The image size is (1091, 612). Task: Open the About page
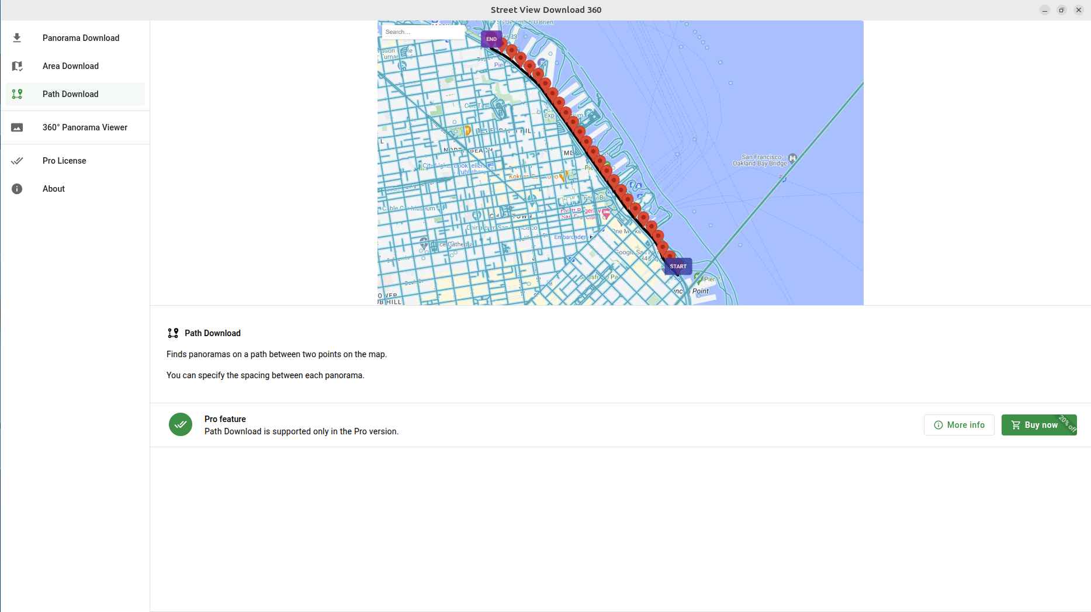point(54,189)
